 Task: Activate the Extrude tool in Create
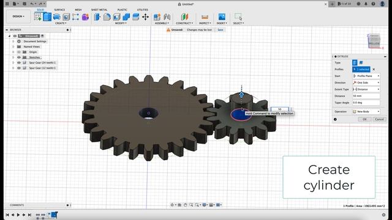tap(47, 17)
